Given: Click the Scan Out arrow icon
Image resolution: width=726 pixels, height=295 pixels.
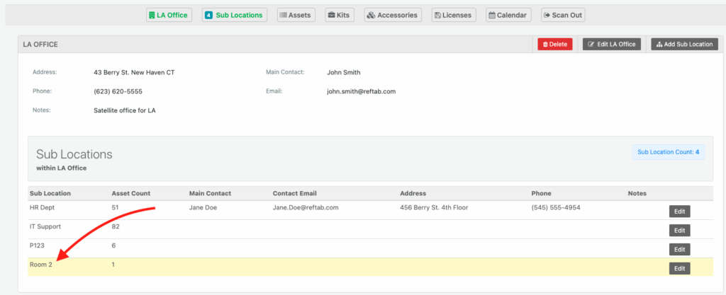Looking at the screenshot, I should coord(547,15).
